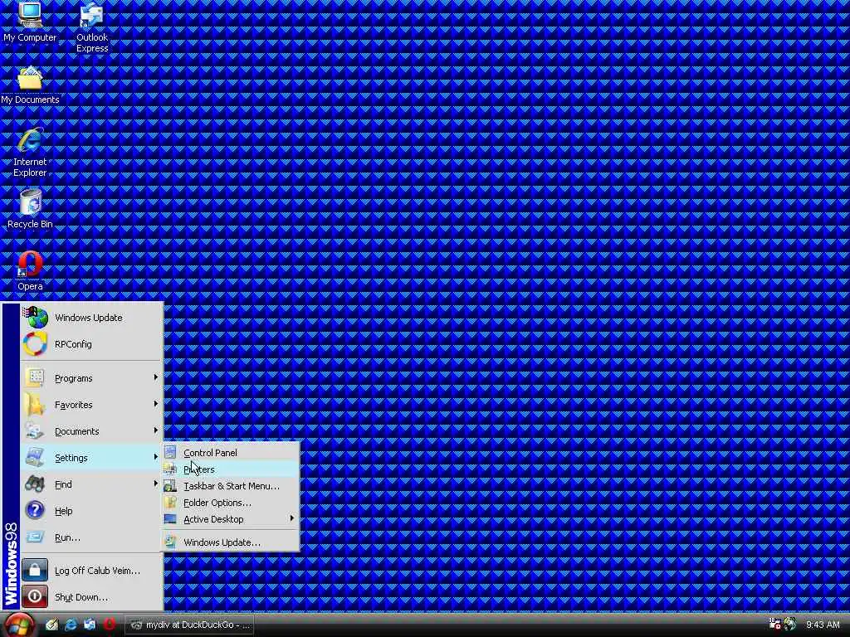
Task: Expand the Settings submenu
Action: [x=91, y=458]
